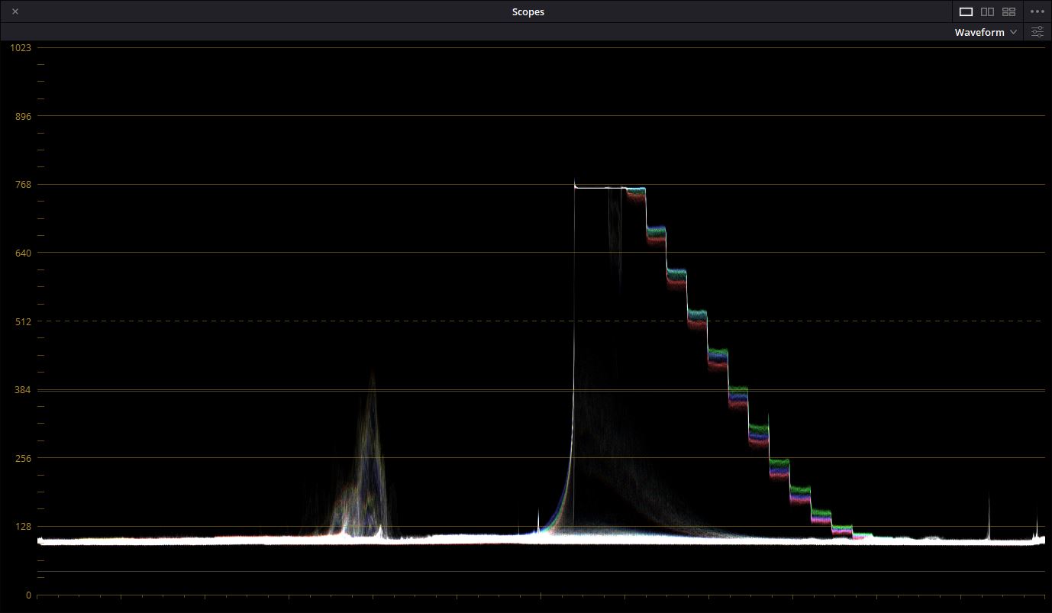
Task: Click the 0 scale label
Action: (27, 595)
